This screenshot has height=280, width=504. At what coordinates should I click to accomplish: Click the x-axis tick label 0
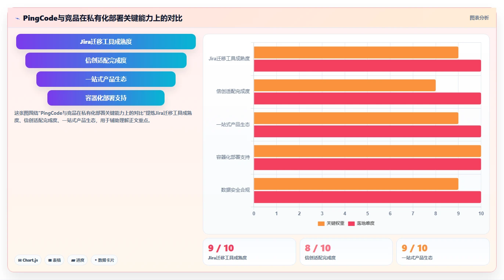tap(253, 213)
